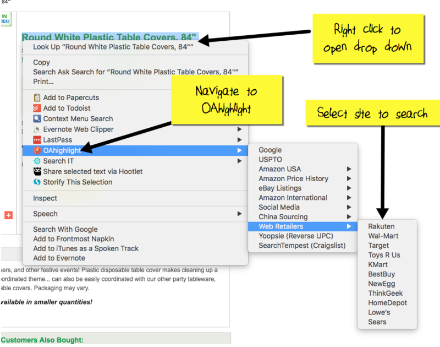Select HomeDepot retailer
The height and width of the screenshot is (347, 440).
[x=387, y=302]
